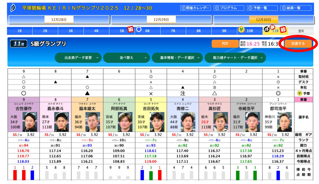The width and height of the screenshot is (319, 184).
Task: Expand the 並べ替え sort dropdown
Action: [127, 58]
